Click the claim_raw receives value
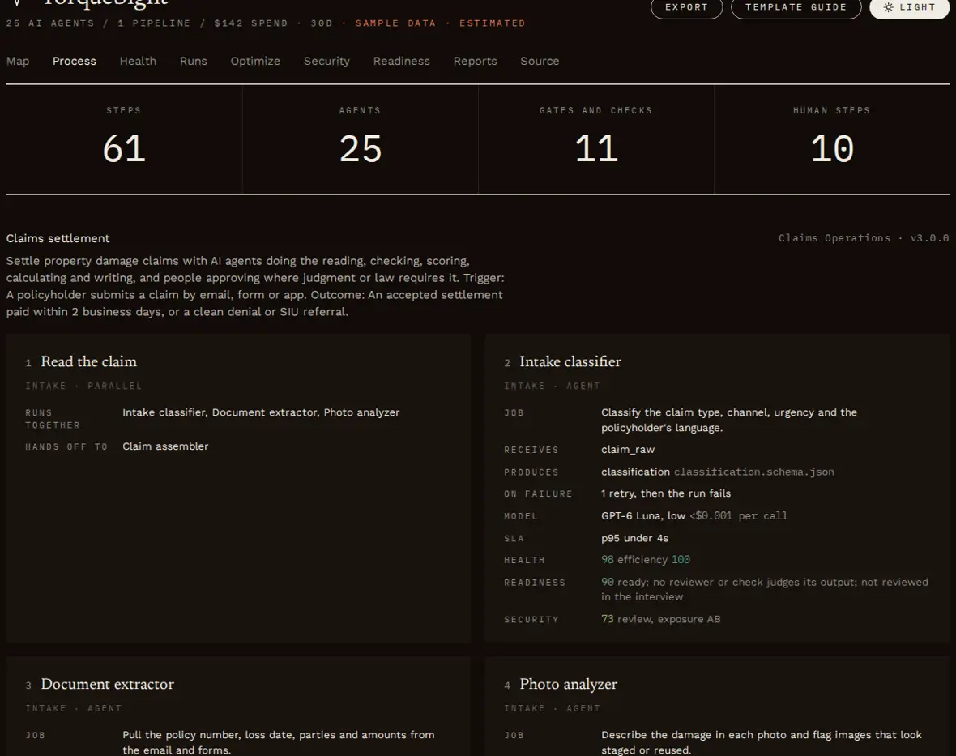956x756 pixels. 627,450
